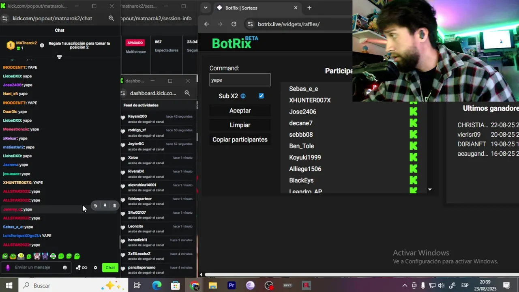519x292 pixels.
Task: Click follower pancitoperuano in activity feed
Action: point(142,267)
